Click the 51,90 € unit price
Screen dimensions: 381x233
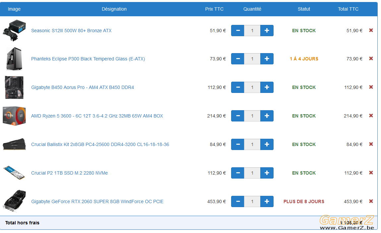pos(218,31)
